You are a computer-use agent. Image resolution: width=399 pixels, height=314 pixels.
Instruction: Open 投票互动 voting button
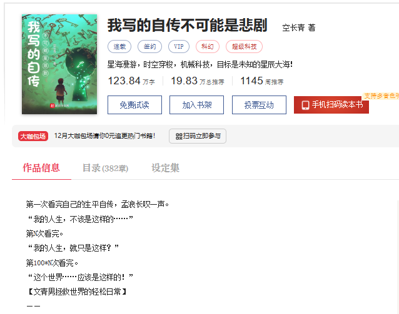point(259,105)
